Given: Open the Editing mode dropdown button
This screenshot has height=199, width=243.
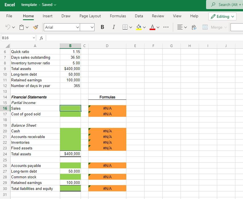Looking at the screenshot, I should (222, 16).
